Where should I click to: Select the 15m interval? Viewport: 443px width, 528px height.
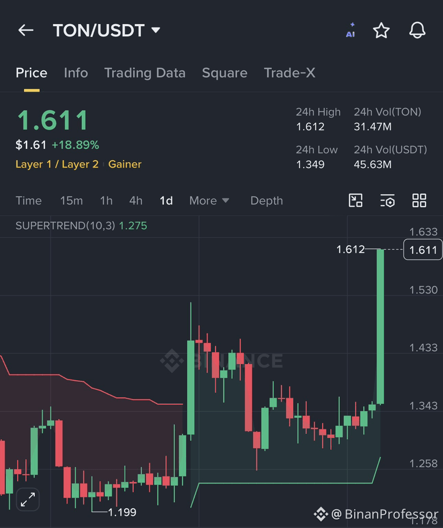point(71,201)
